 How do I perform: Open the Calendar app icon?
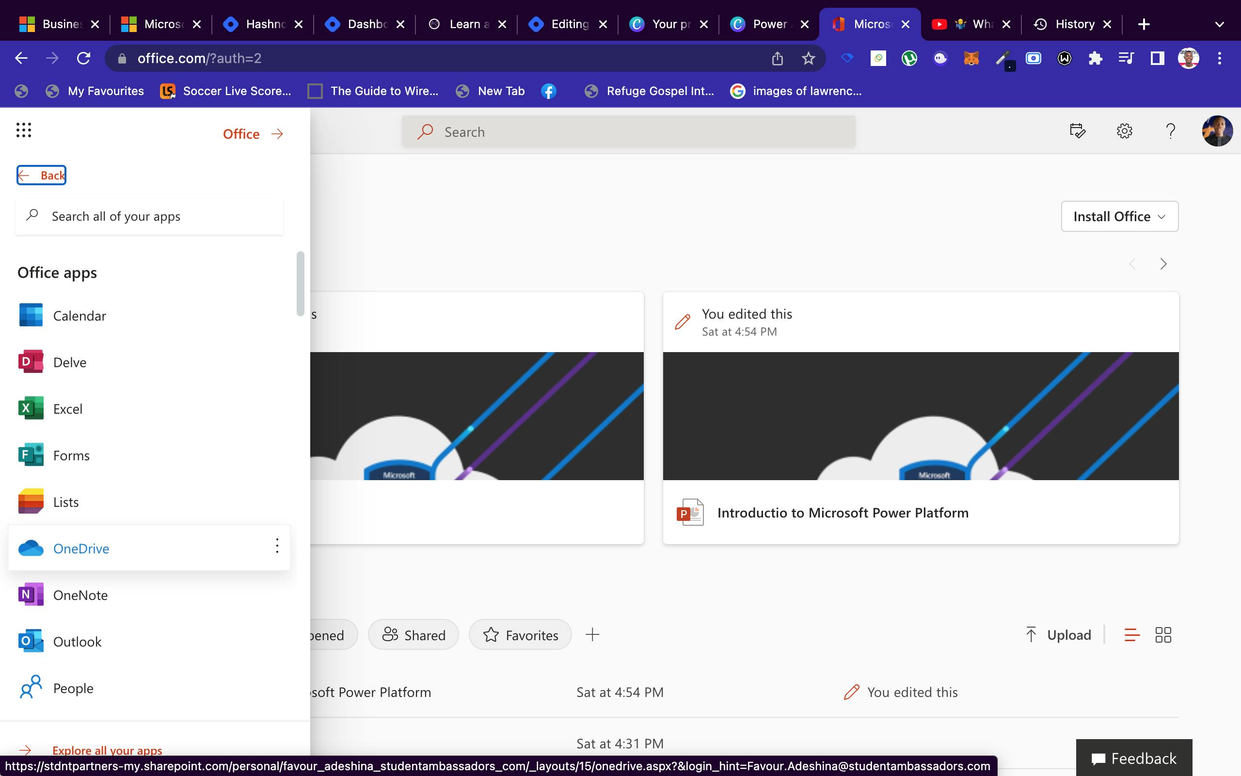coord(31,315)
